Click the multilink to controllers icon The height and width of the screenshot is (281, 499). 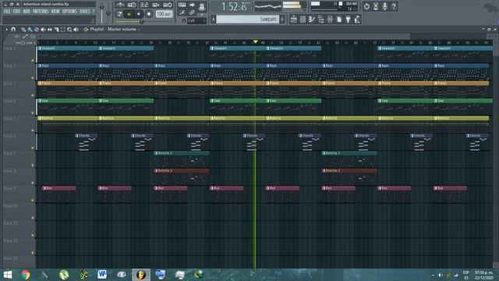(x=192, y=12)
